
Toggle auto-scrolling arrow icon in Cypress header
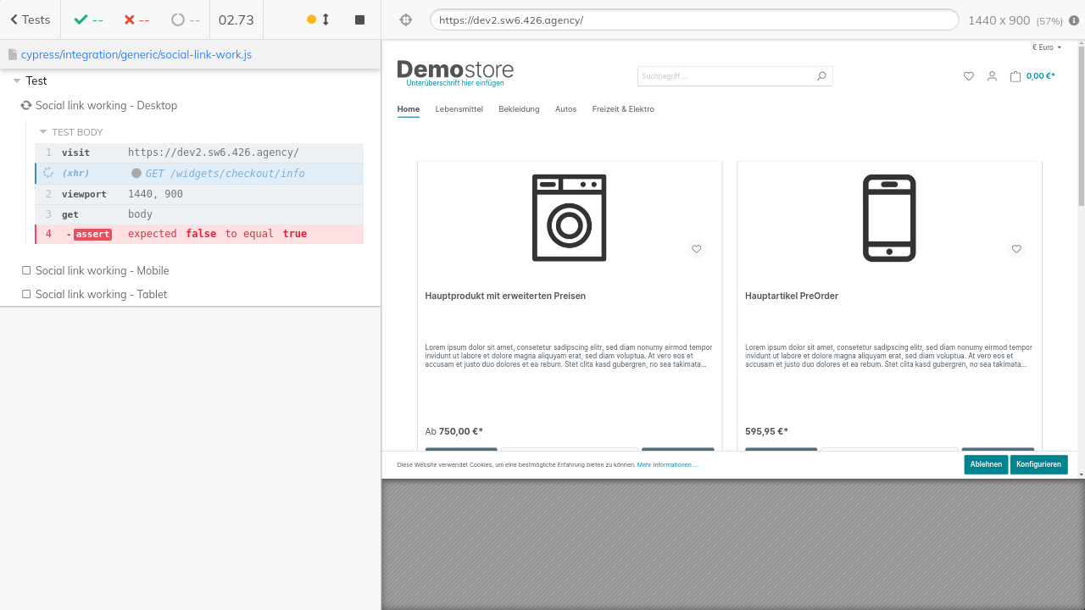325,19
